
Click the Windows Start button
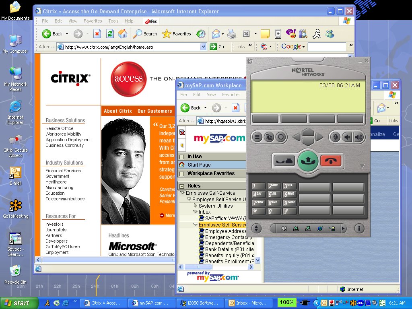pos(19,303)
